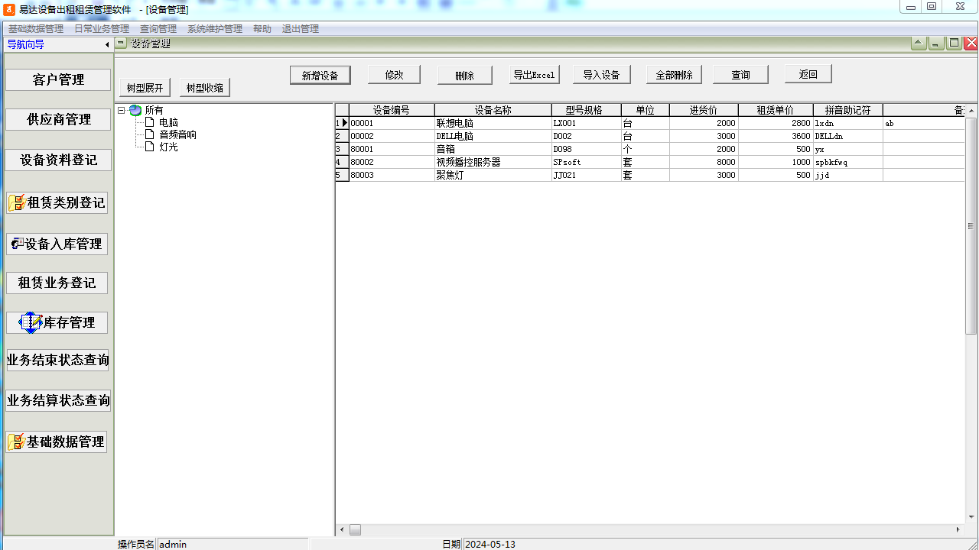Image resolution: width=979 pixels, height=550 pixels.
Task: Collapse tree using 树型收缩 button
Action: (204, 87)
